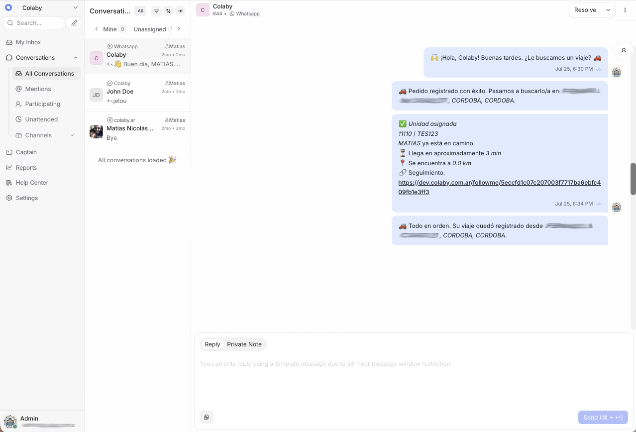Select the Mine tab

pos(114,29)
